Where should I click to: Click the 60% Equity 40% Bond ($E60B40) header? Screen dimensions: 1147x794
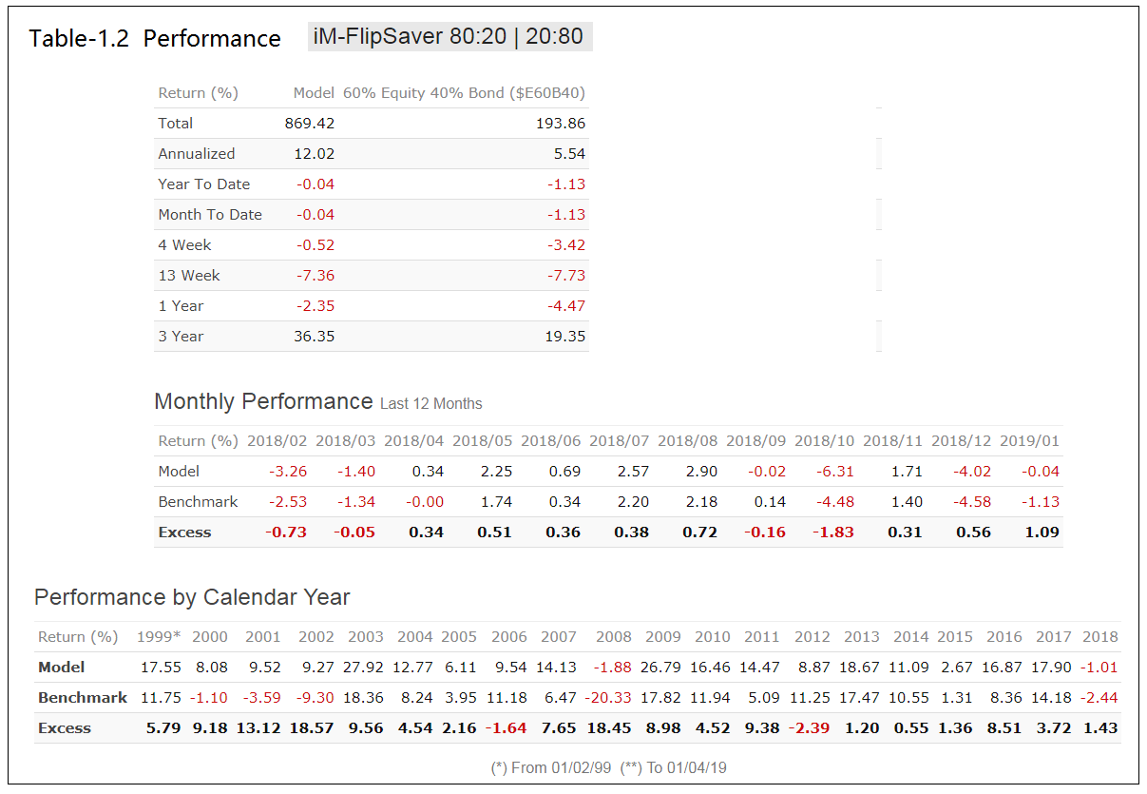coord(464,93)
